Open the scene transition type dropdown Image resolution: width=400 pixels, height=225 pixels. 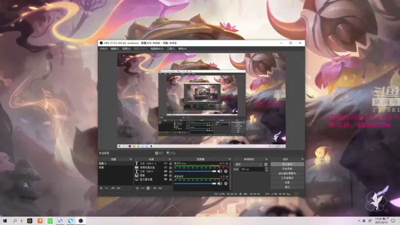tap(248, 164)
